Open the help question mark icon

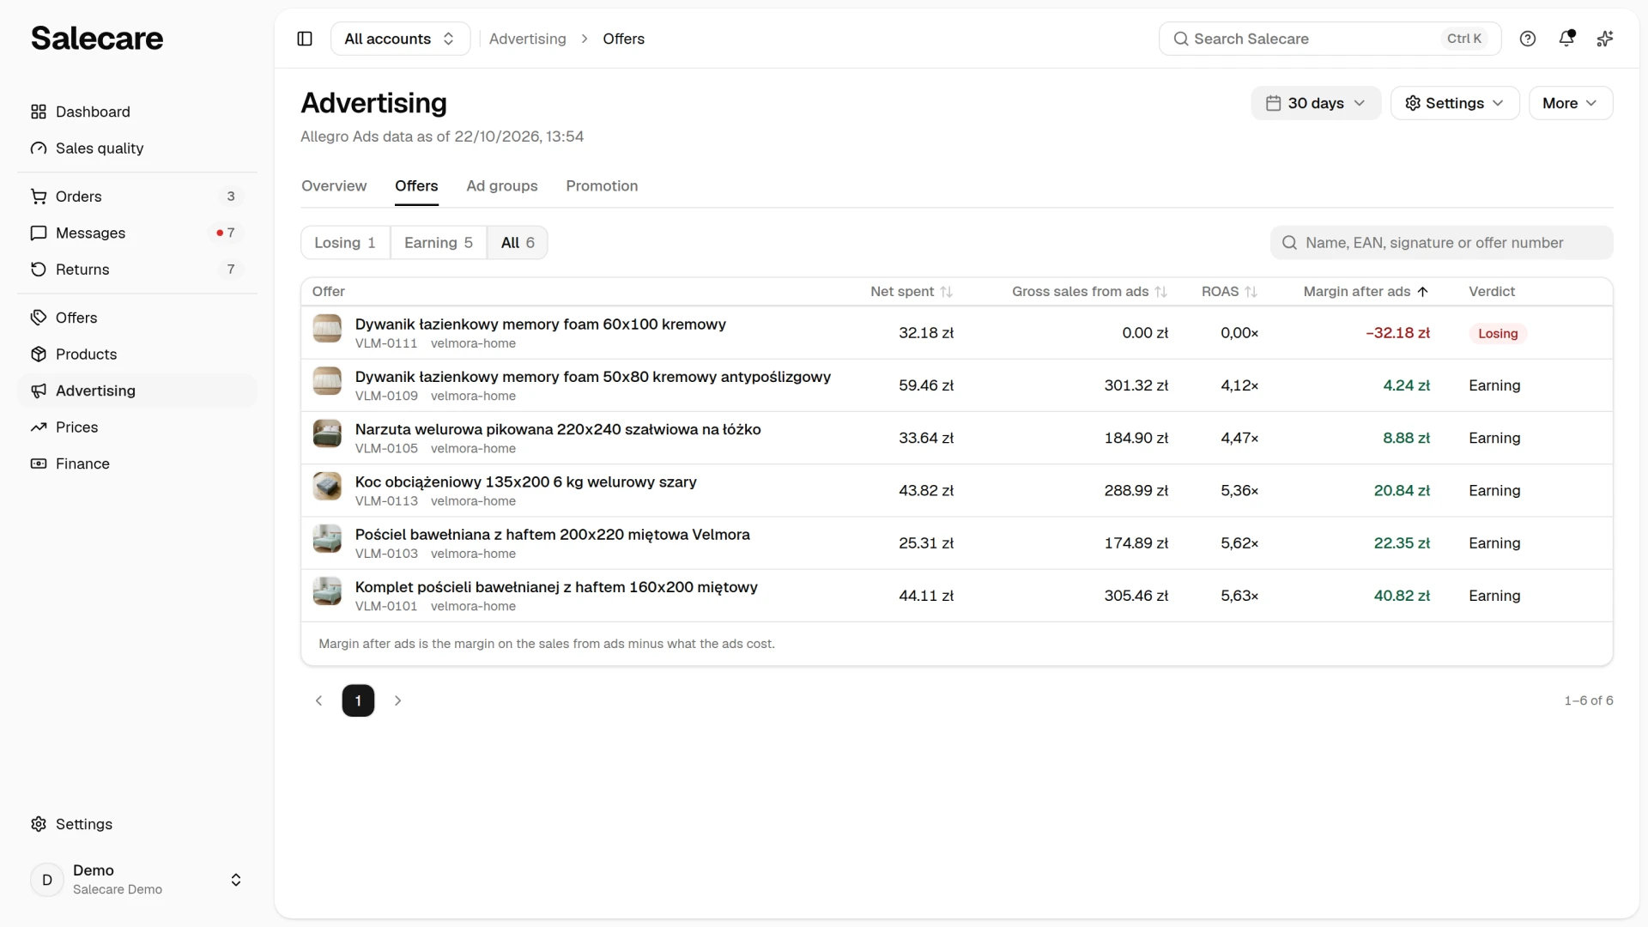click(x=1528, y=39)
